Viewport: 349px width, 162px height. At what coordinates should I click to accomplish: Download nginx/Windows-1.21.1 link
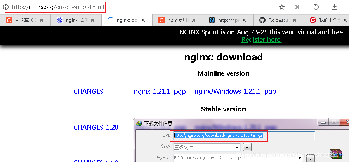point(227,91)
